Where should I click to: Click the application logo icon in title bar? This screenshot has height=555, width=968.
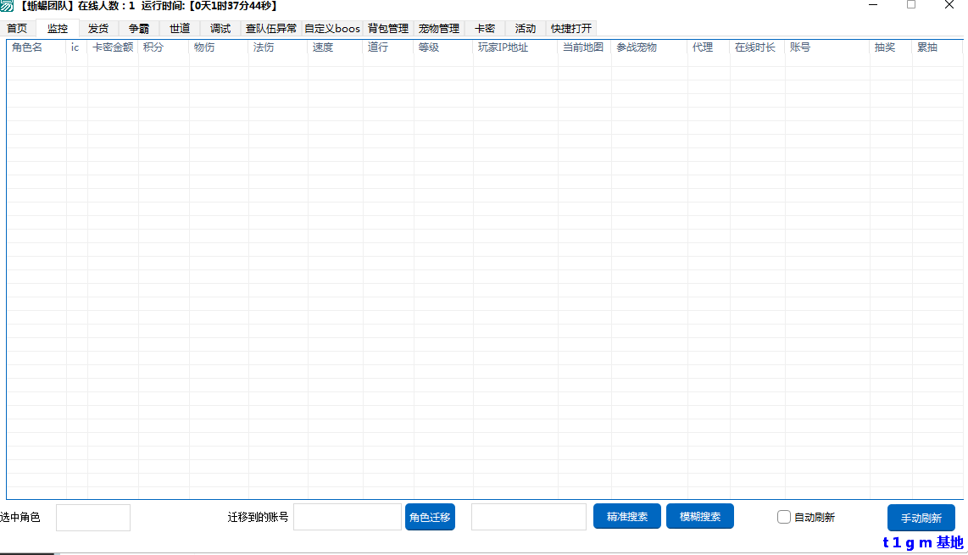coord(8,7)
